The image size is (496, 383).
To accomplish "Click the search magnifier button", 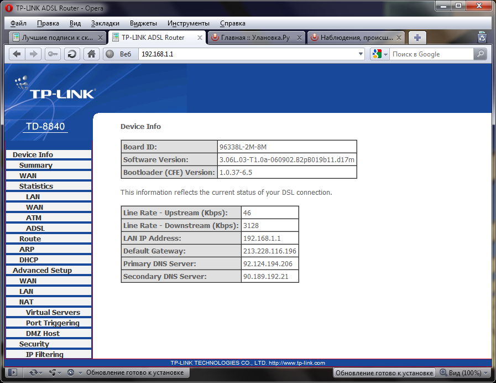I will click(x=480, y=54).
